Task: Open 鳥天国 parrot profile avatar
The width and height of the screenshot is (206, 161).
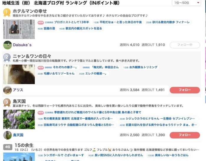Action: [x=7, y=135]
